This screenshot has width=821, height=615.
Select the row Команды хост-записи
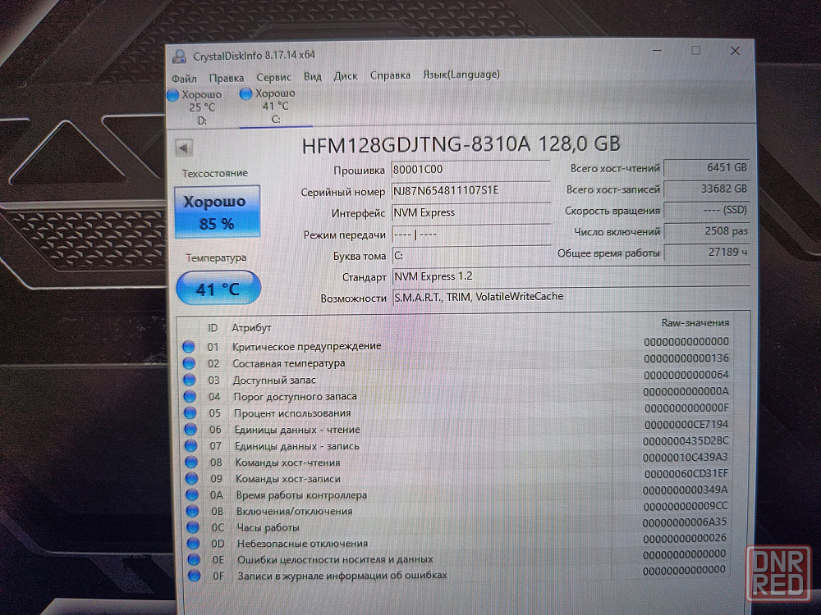(x=456, y=476)
